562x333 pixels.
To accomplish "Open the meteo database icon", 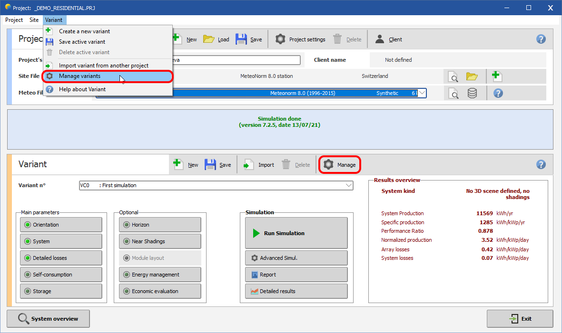I will click(472, 94).
